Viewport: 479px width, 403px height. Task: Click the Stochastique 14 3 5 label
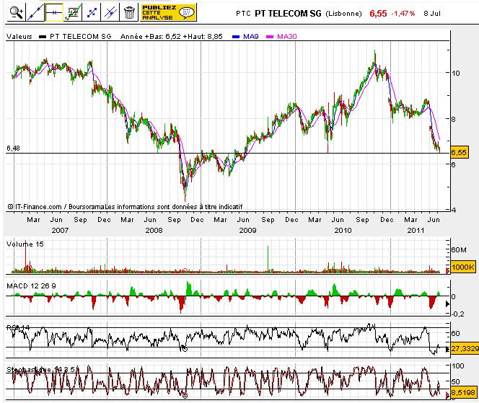(x=40, y=369)
